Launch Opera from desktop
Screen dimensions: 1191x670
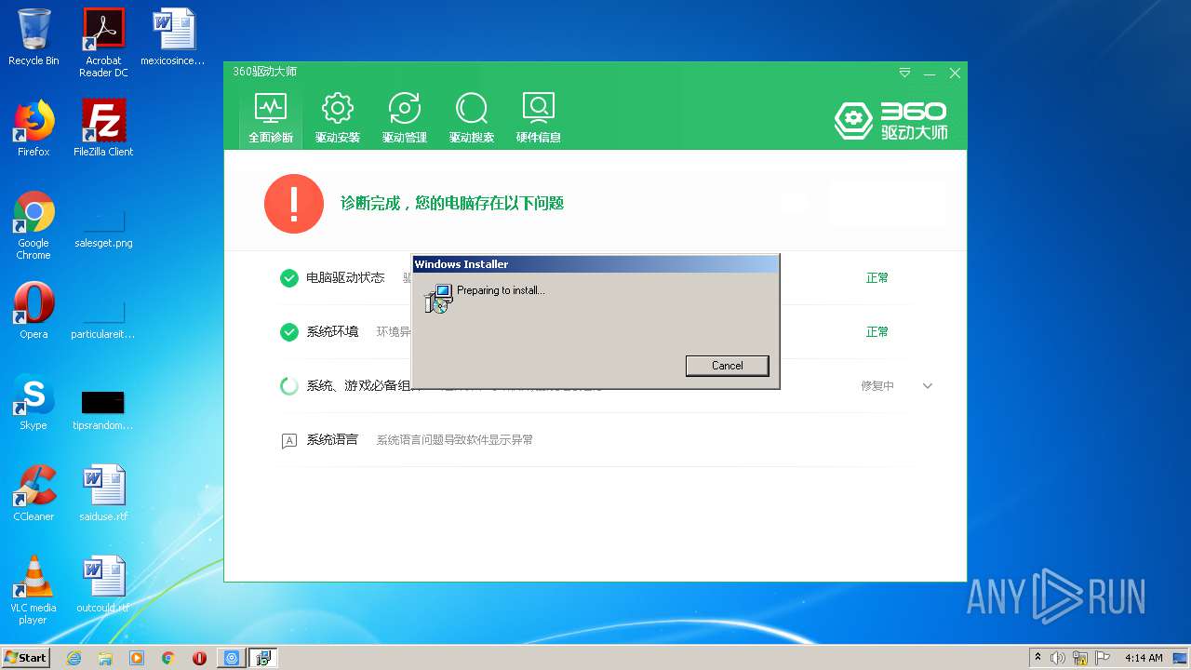pos(33,311)
